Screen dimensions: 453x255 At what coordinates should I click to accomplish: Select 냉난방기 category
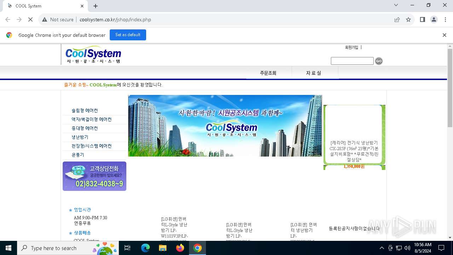pyautogui.click(x=80, y=137)
